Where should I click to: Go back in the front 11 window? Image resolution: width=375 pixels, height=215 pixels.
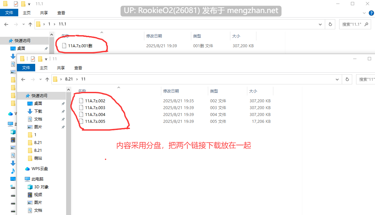point(23,79)
